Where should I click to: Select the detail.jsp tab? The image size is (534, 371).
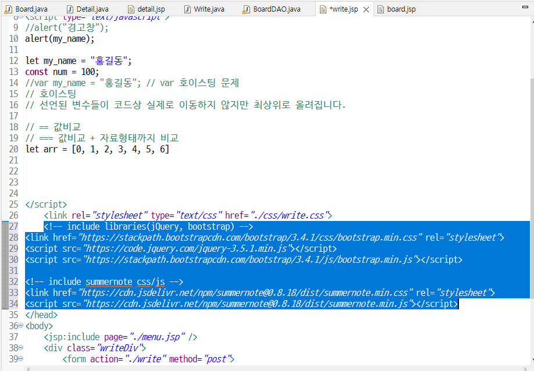147,9
